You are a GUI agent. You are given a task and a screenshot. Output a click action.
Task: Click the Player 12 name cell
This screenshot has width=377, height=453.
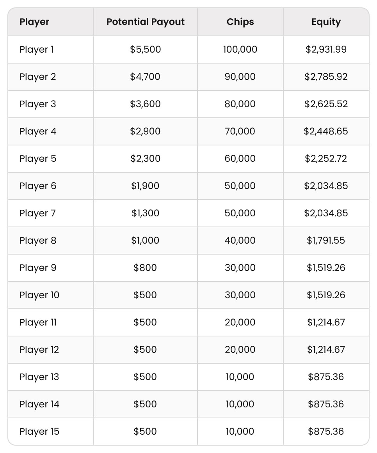39,350
